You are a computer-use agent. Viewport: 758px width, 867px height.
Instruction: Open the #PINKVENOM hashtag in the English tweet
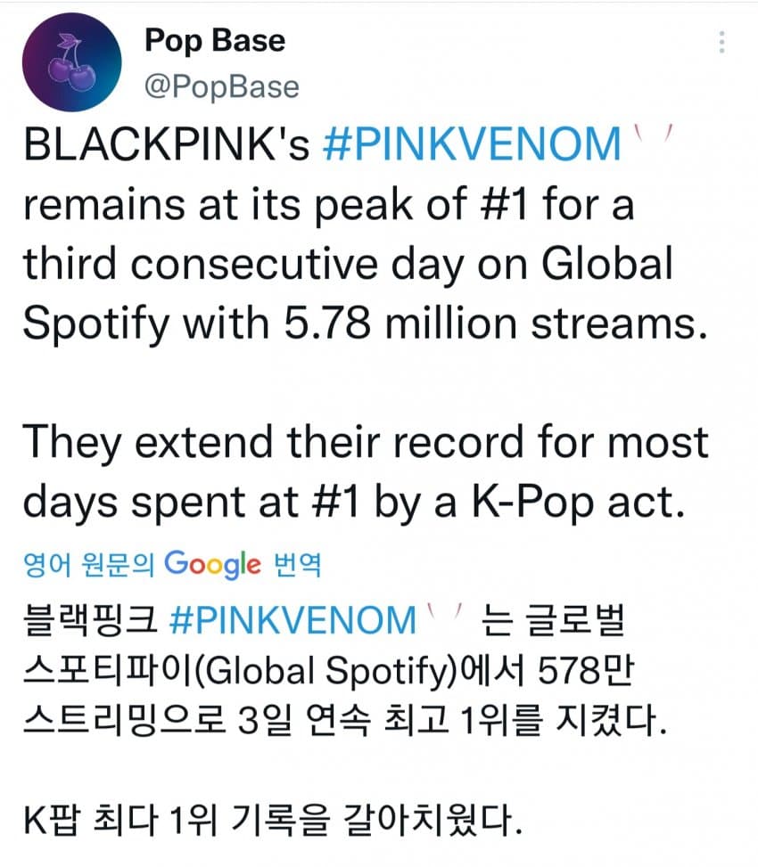pyautogui.click(x=472, y=144)
